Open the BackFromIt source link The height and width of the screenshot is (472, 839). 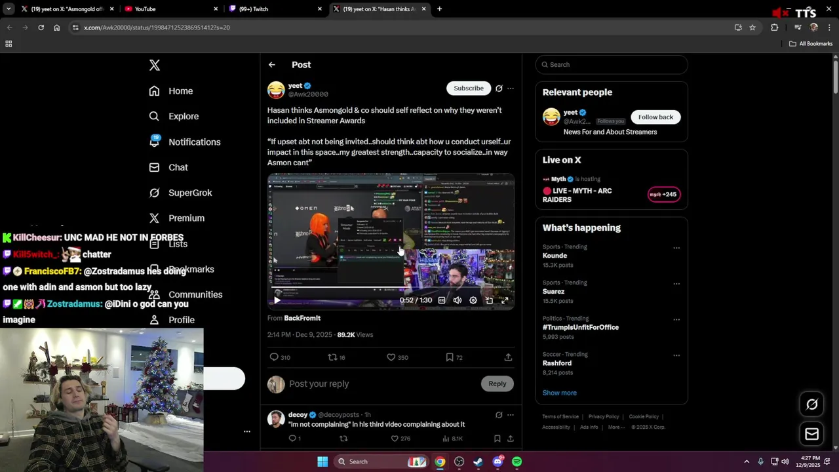coord(302,318)
